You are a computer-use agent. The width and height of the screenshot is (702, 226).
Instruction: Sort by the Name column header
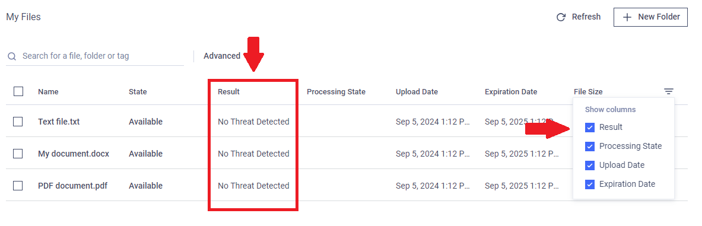[48, 92]
